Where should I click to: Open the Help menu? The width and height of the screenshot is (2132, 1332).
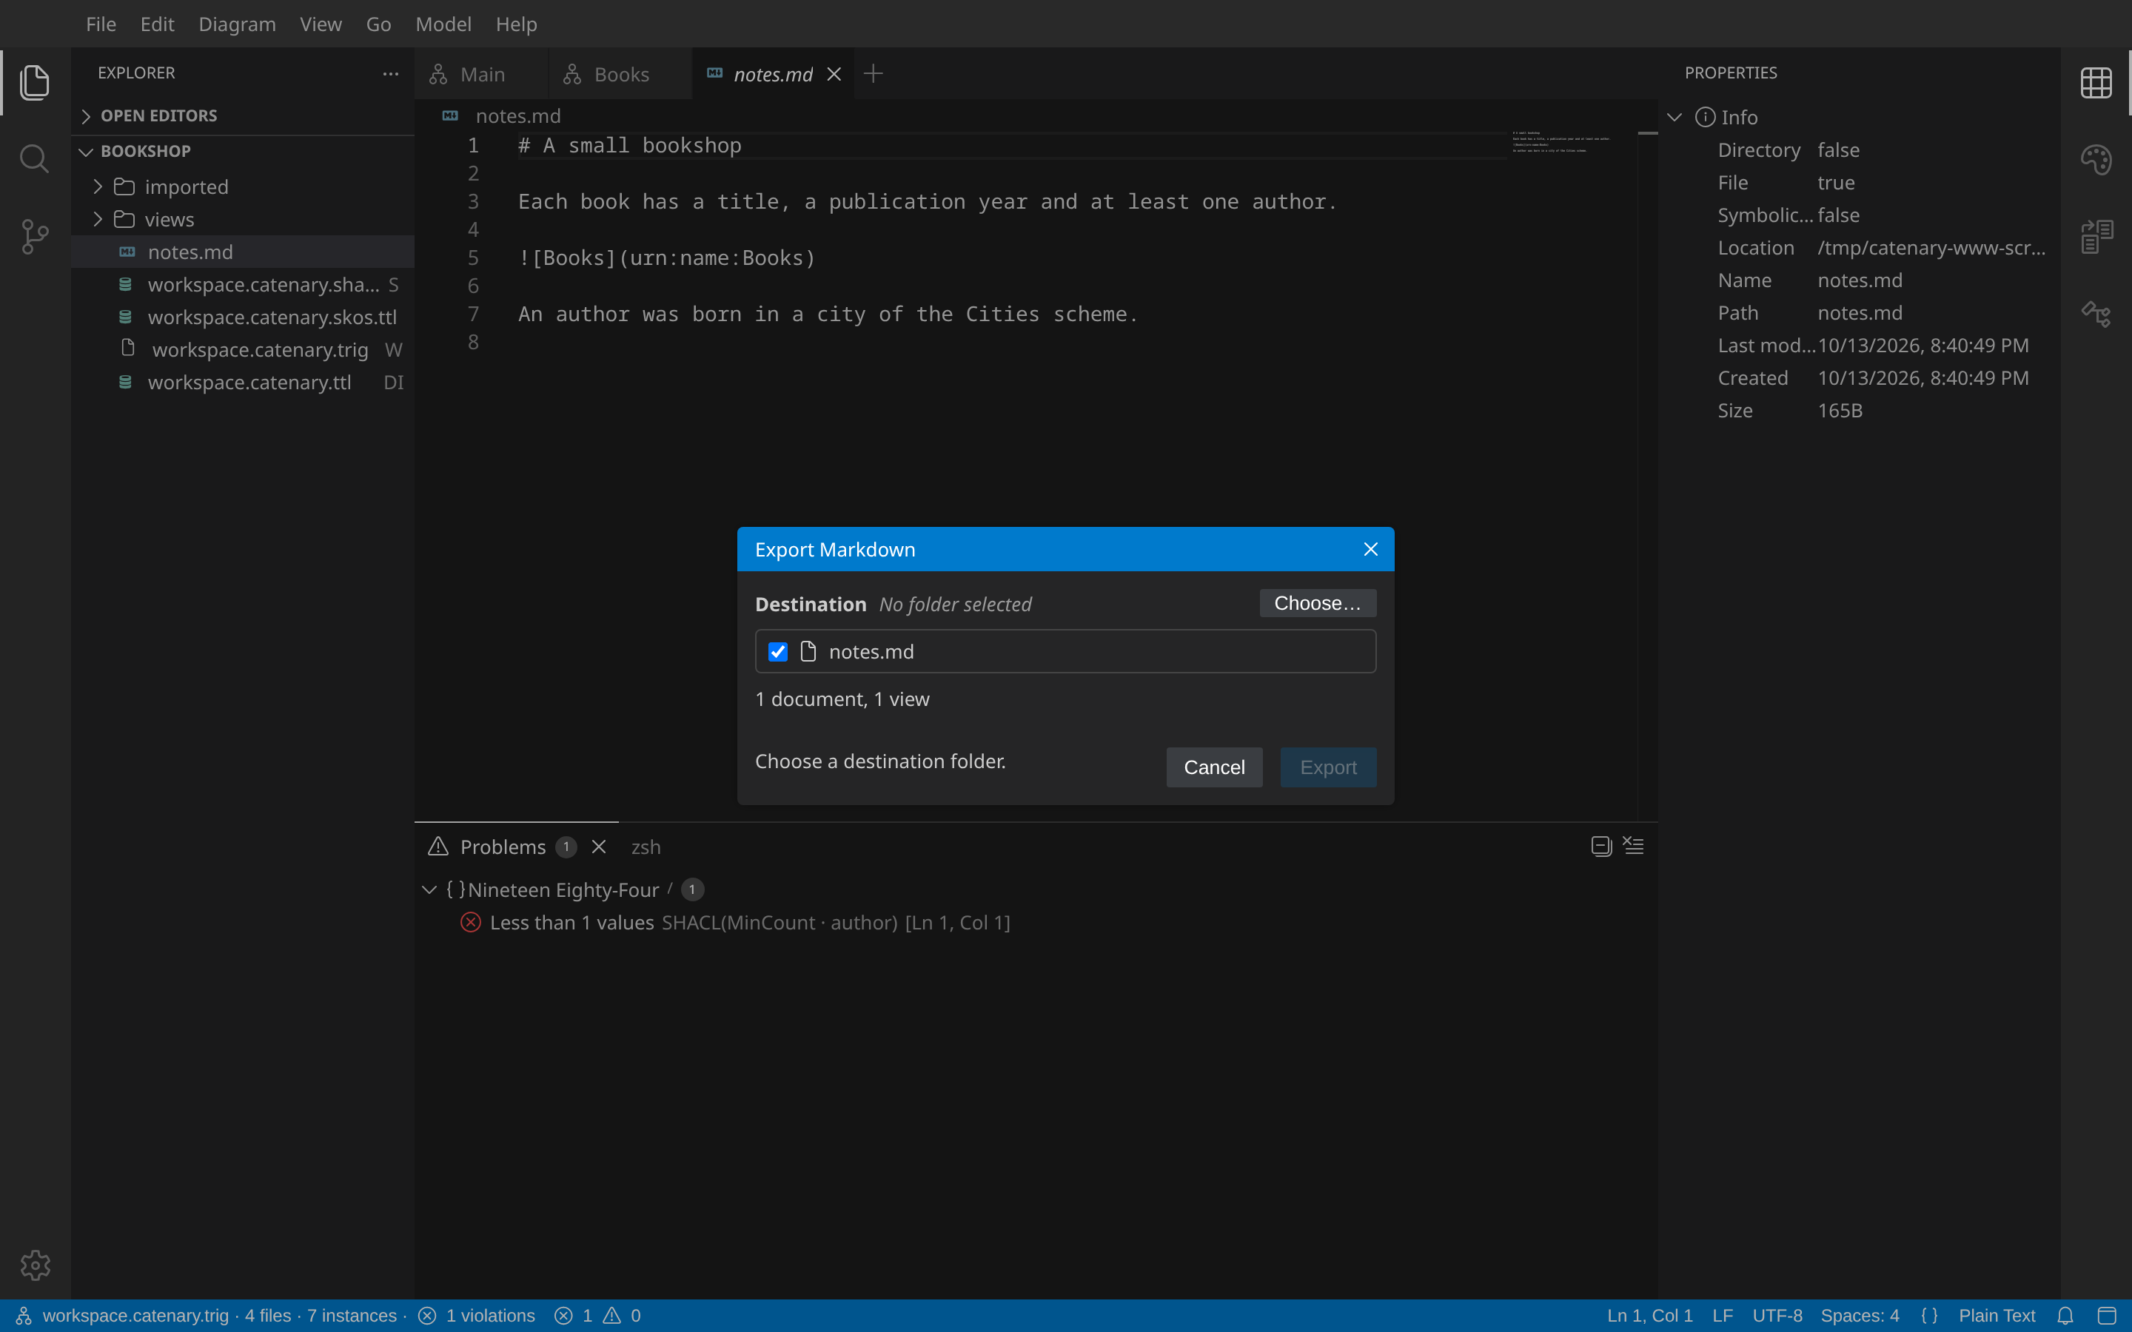[516, 24]
